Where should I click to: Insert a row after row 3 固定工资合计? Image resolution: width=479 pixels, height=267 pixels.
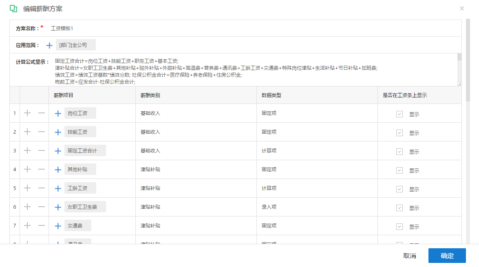coord(27,150)
